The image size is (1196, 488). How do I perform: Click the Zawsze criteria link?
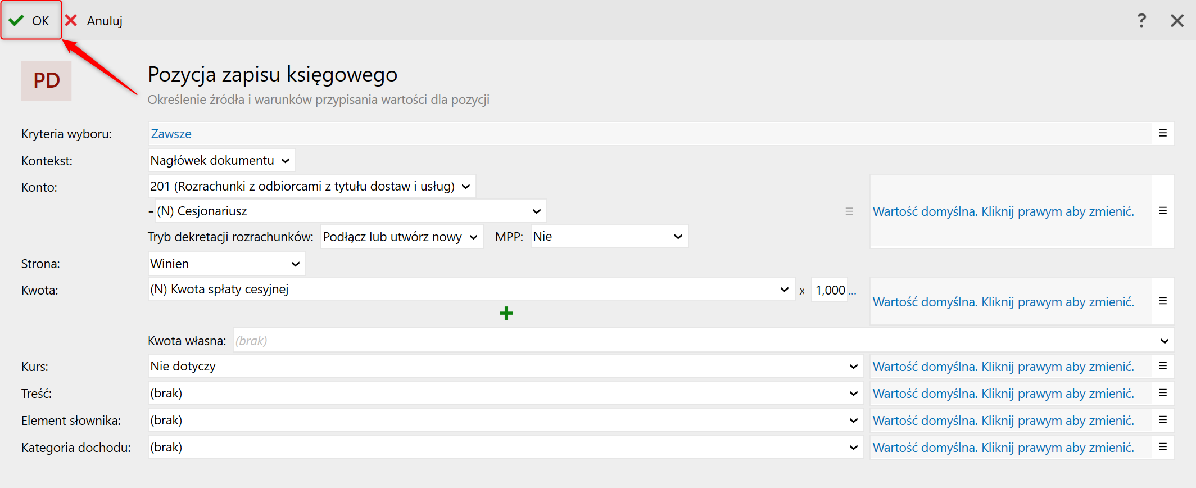click(x=171, y=134)
